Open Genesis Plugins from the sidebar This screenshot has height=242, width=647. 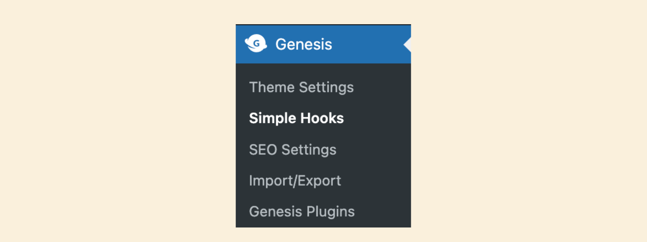click(302, 211)
